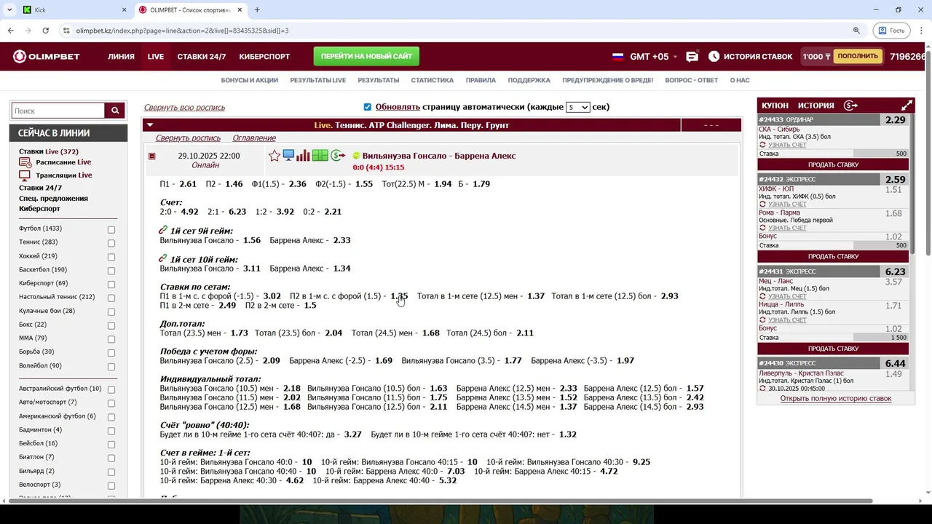Switch to the КУПОН tab
This screenshot has width=932, height=524.
[775, 106]
